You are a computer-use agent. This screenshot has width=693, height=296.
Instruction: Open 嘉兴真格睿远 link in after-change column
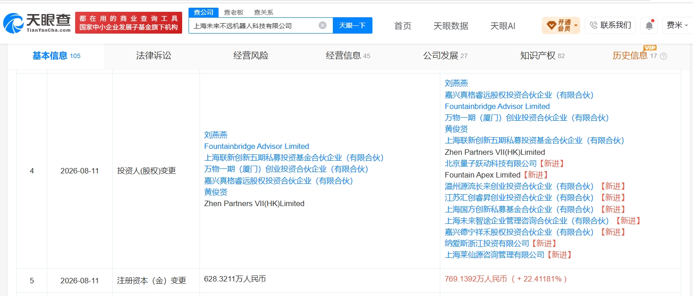pos(519,95)
